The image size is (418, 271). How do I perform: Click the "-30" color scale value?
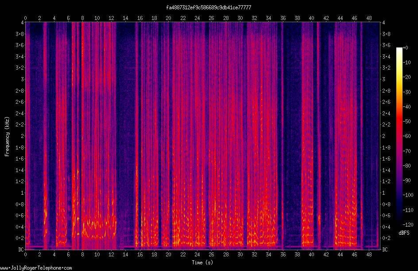click(407, 92)
